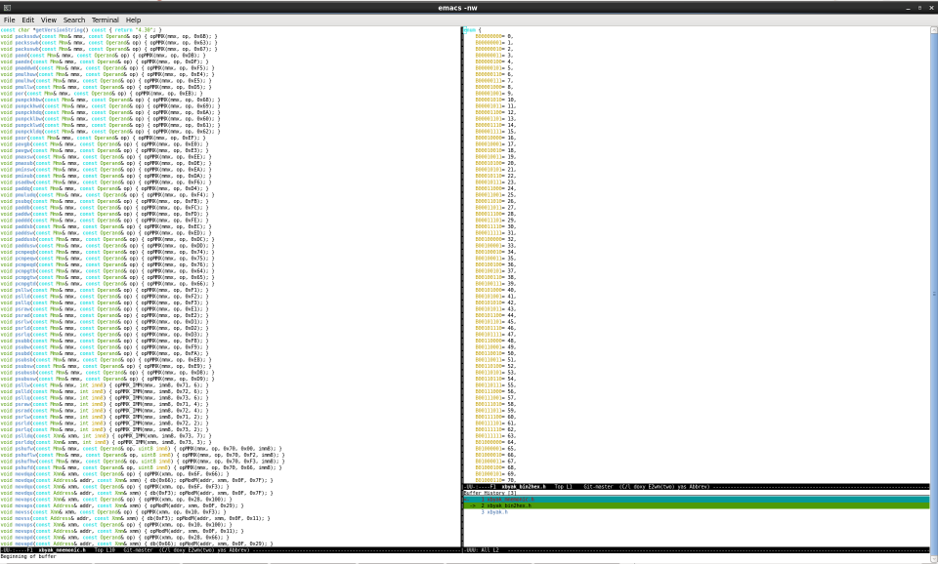The width and height of the screenshot is (938, 564).
Task: Open the View menu
Action: click(x=49, y=20)
